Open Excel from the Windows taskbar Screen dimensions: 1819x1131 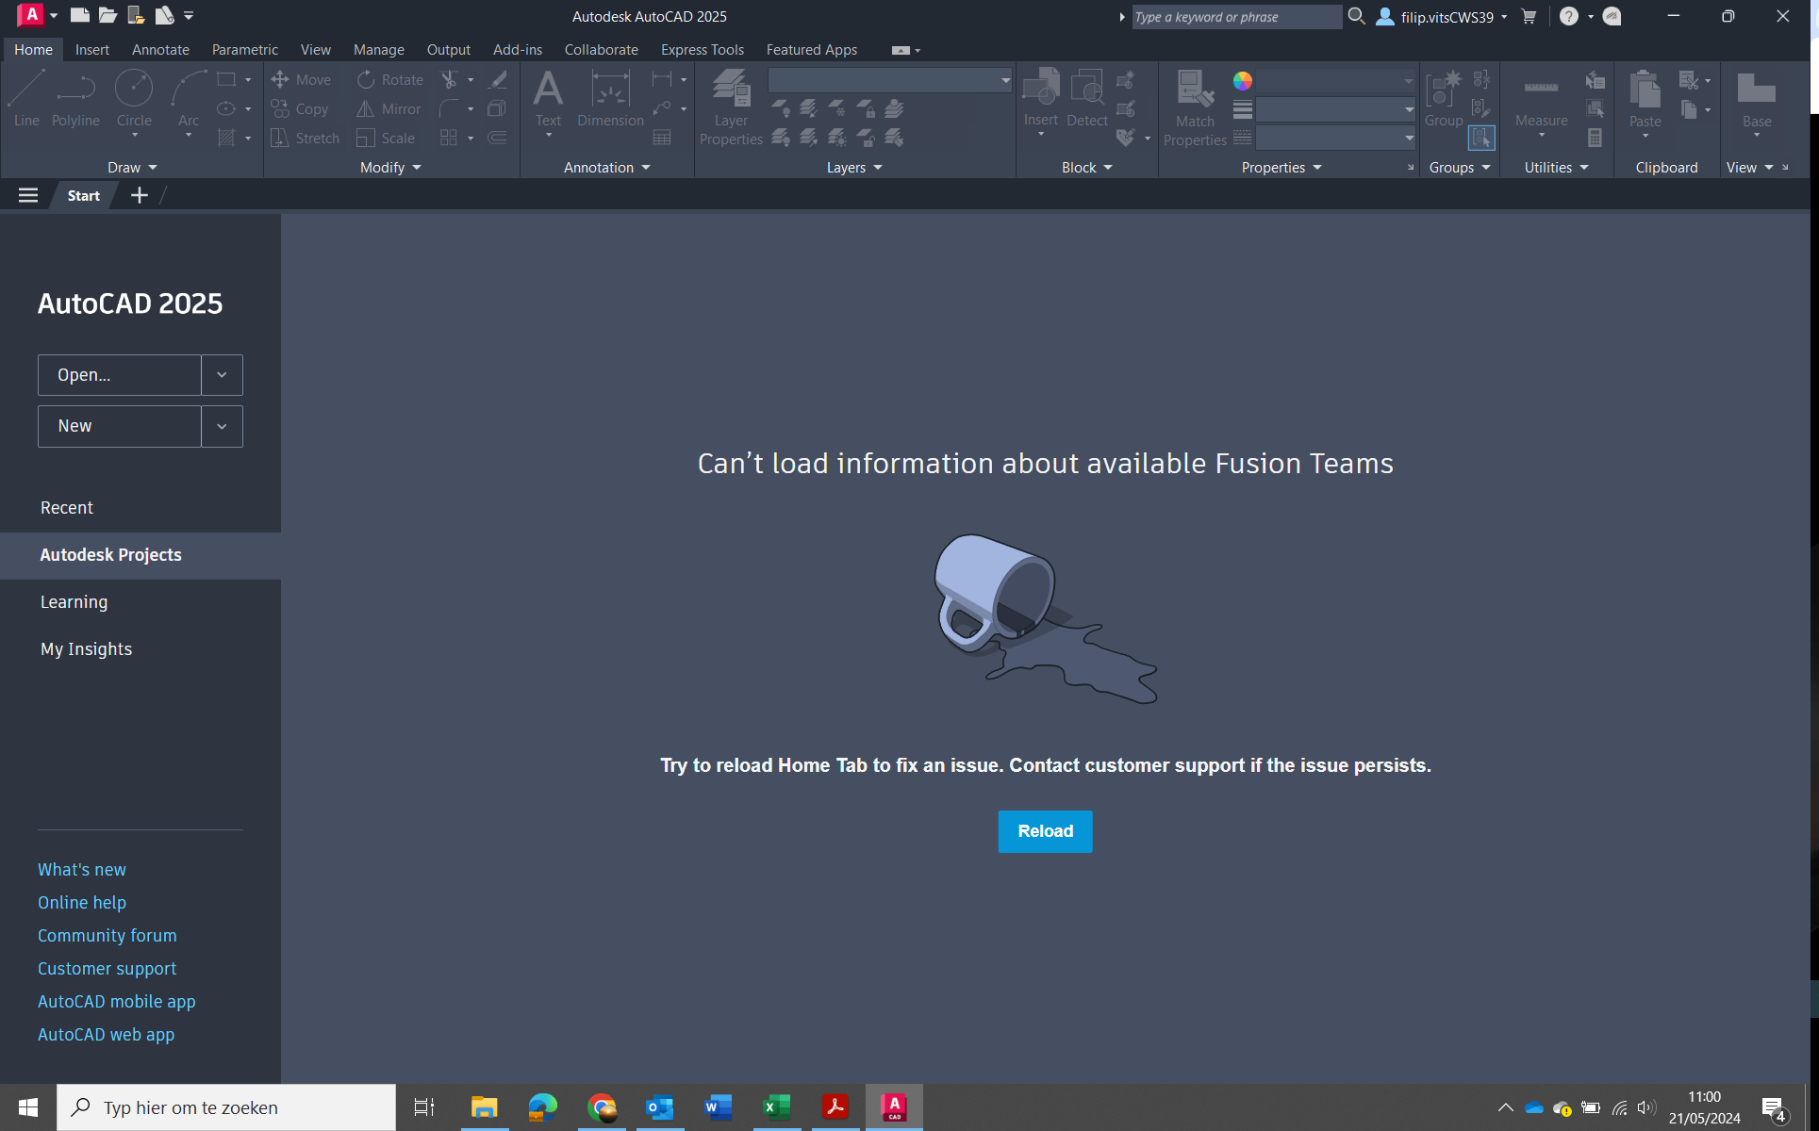tap(776, 1107)
